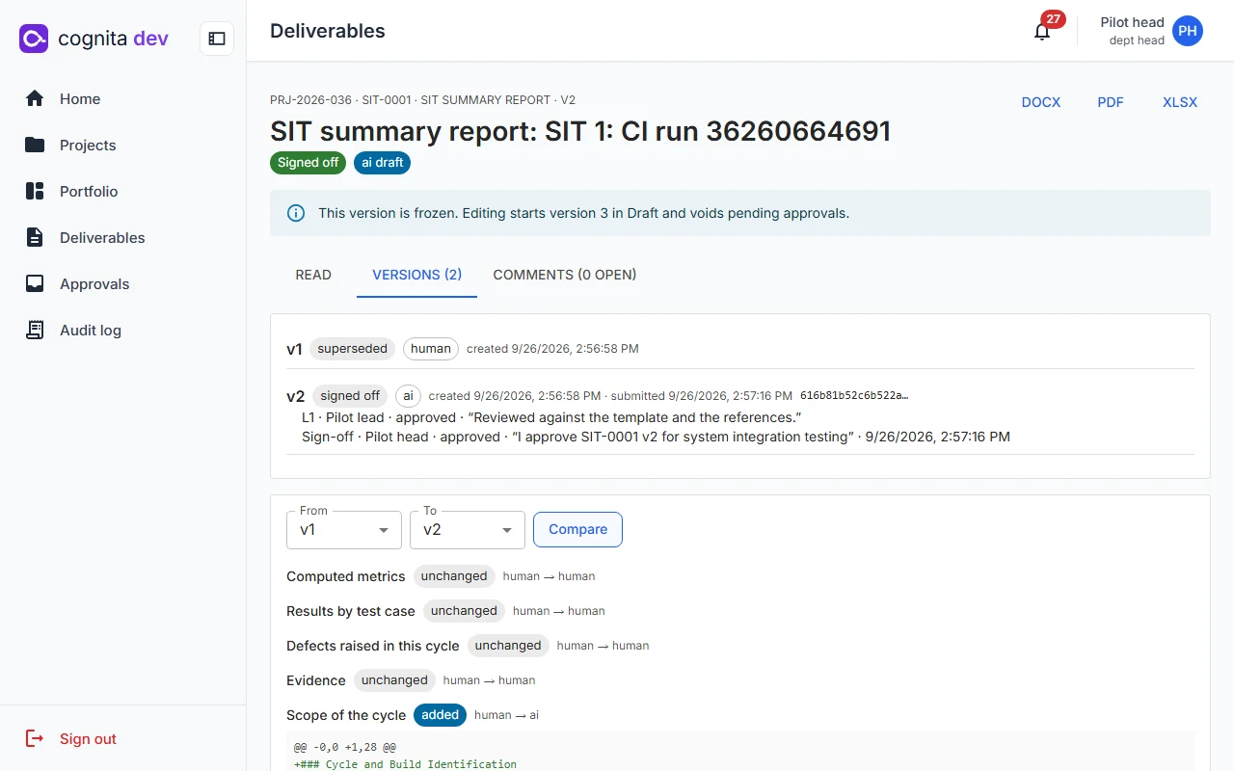
Task: Export the report as XLSX
Action: click(1180, 102)
